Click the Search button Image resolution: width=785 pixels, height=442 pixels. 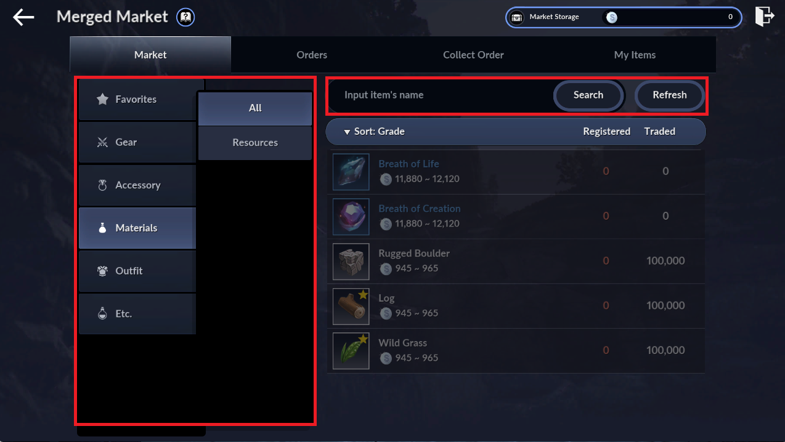[x=588, y=95]
